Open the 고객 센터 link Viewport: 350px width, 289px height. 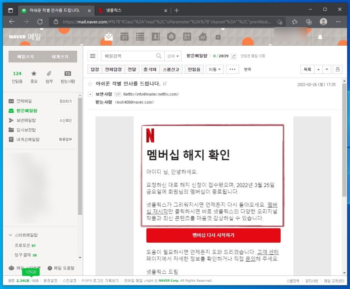[268, 252]
